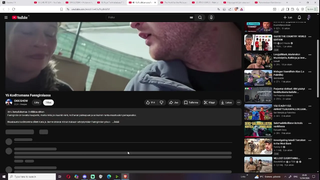Image resolution: width=320 pixels, height=180 pixels.
Task: Open Microsoft Edge from taskbar
Action: [109, 177]
